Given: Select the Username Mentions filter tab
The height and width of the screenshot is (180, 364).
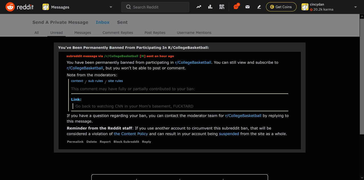Looking at the screenshot, I should click(x=194, y=32).
